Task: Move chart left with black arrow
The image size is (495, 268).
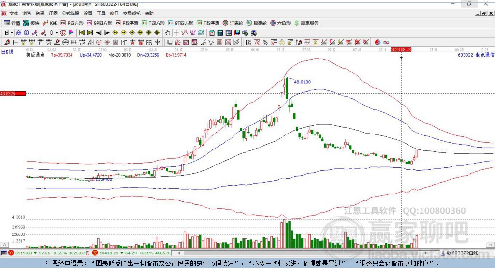Action: (x=99, y=33)
